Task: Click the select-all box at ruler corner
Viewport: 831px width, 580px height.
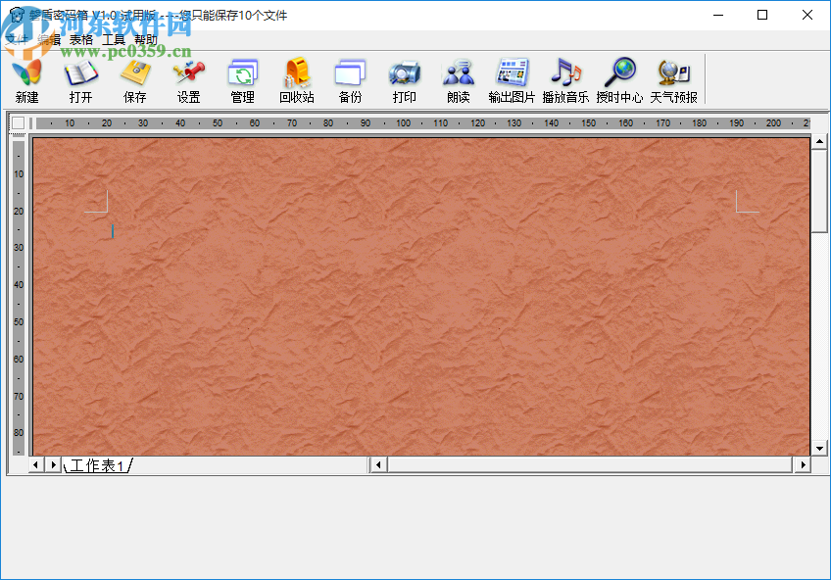Action: (18, 122)
